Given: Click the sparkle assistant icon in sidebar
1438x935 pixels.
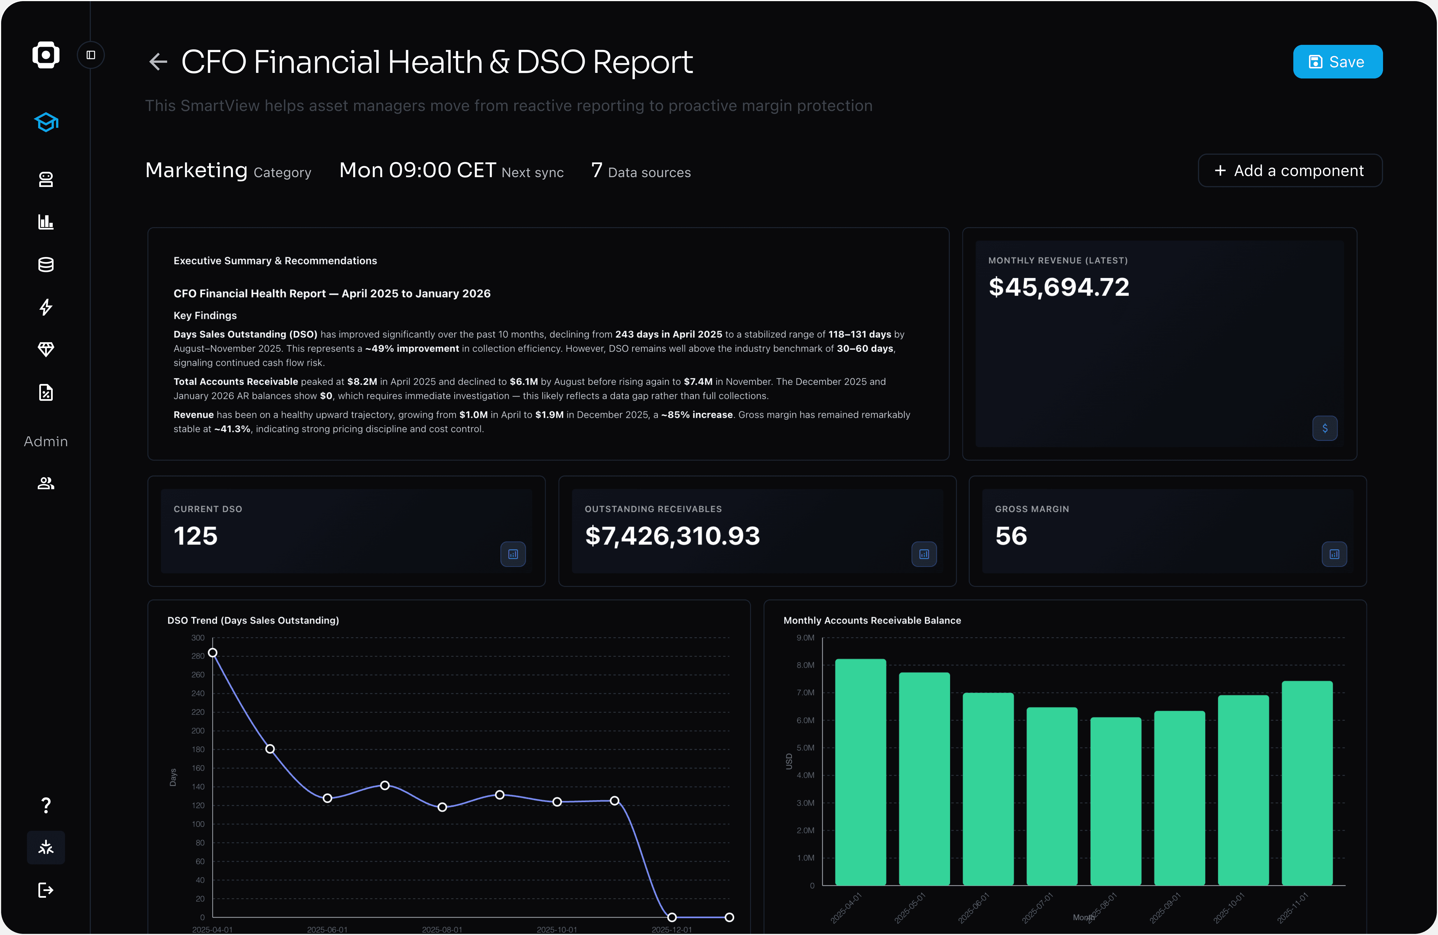Looking at the screenshot, I should (x=46, y=848).
